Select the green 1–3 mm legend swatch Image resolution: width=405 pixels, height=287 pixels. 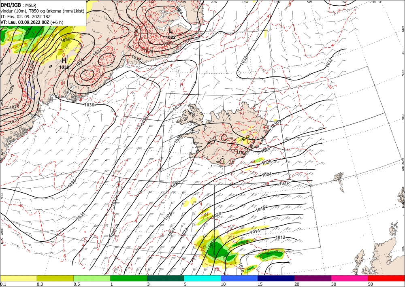pos(129,278)
